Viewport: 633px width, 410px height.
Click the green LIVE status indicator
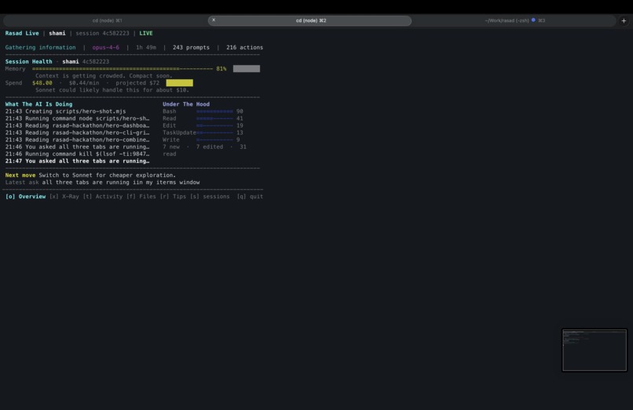click(146, 33)
